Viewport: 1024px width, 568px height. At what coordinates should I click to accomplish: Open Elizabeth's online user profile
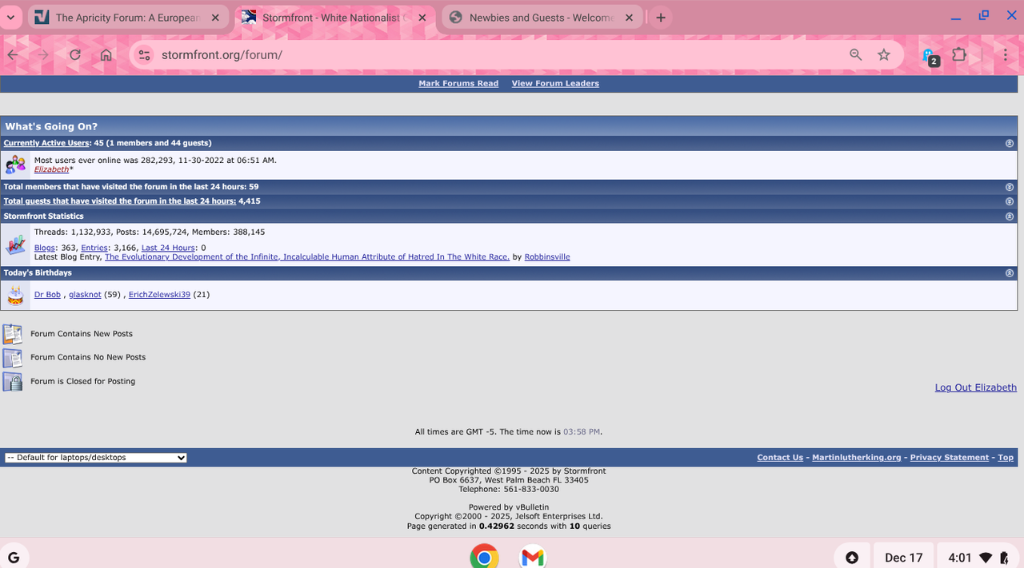(x=51, y=169)
